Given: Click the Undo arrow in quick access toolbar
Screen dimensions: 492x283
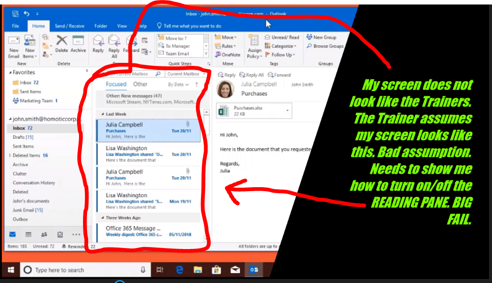Looking at the screenshot, I should click(26, 13).
